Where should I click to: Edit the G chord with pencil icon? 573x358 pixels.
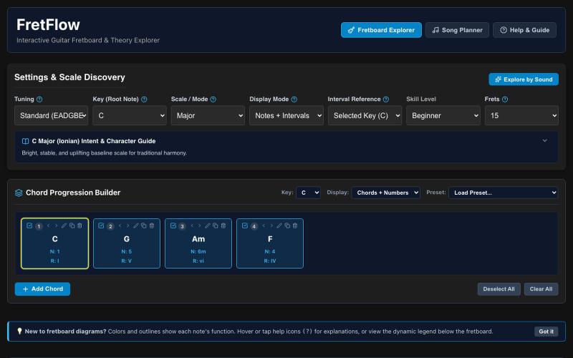tap(135, 226)
